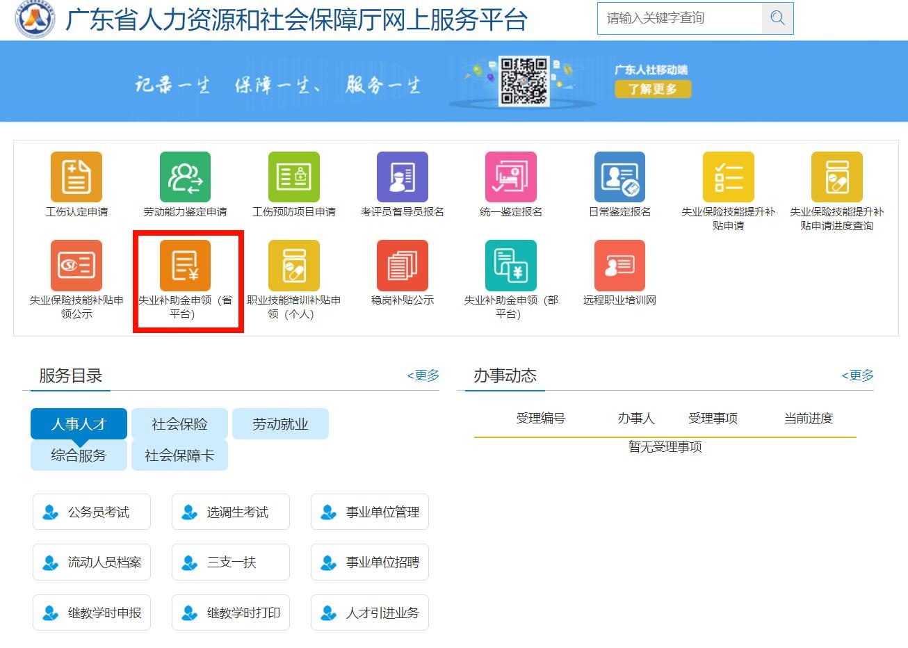This screenshot has width=908, height=648.
Task: Click the 了解更多 banner button
Action: click(653, 89)
